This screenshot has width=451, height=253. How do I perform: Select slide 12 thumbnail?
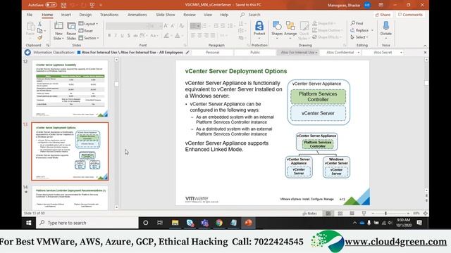(70, 89)
